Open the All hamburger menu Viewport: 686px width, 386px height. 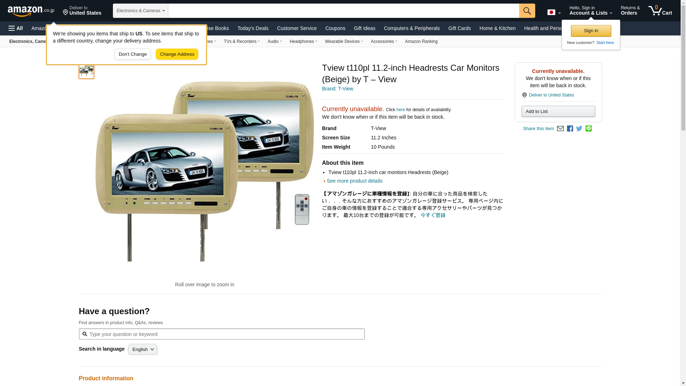click(x=16, y=28)
